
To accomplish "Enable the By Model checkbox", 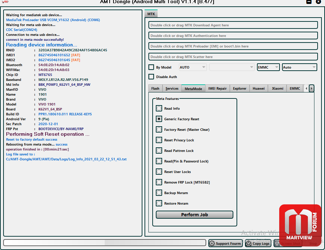I will 151,67.
